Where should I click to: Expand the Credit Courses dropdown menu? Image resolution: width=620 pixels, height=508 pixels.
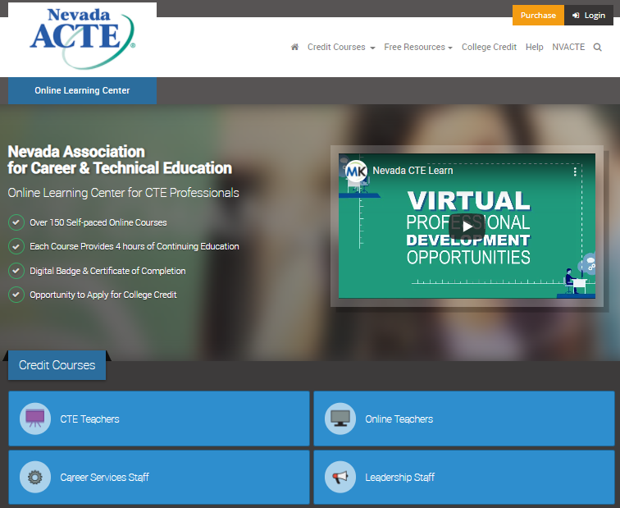point(341,47)
